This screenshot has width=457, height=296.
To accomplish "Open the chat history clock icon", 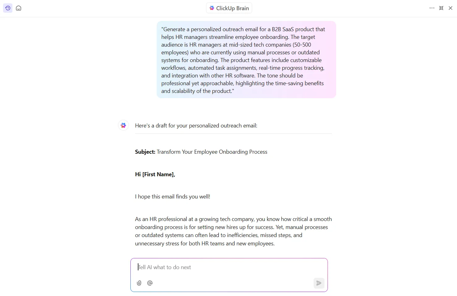I will [x=8, y=8].
